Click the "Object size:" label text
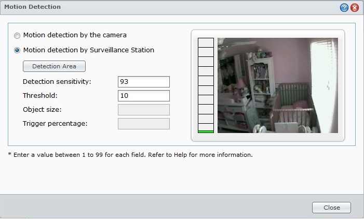364x220 pixels. [43, 110]
